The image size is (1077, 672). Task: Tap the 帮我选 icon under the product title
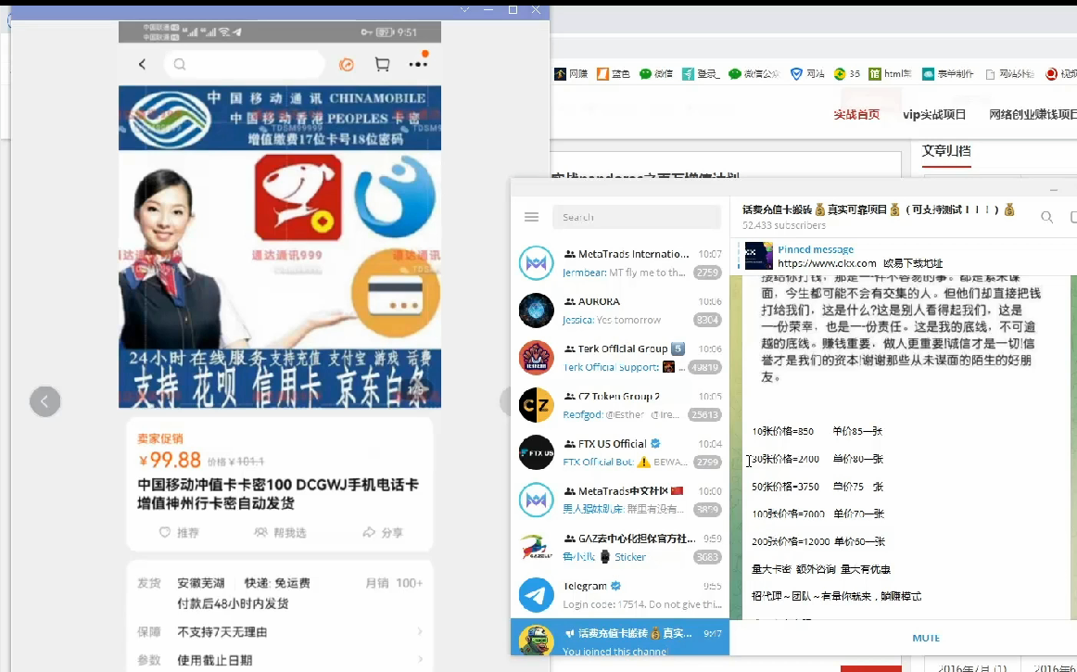tap(261, 533)
